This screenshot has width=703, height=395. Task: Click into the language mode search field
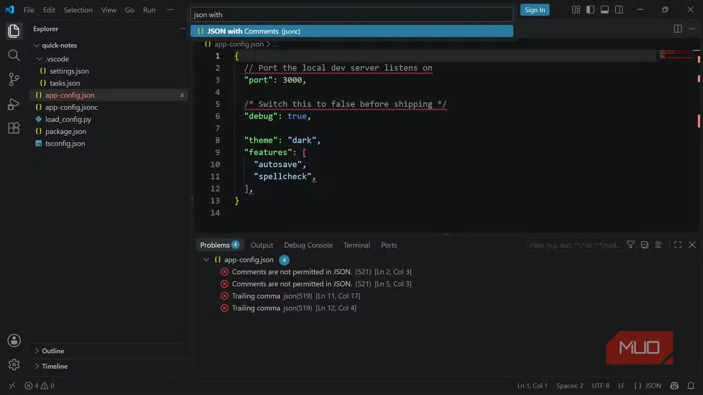(351, 15)
